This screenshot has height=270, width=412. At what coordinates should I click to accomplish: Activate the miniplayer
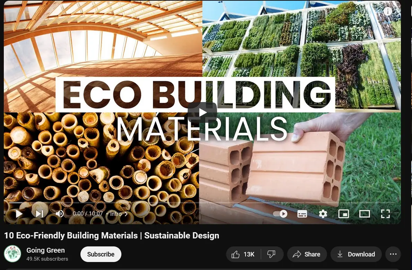click(344, 214)
